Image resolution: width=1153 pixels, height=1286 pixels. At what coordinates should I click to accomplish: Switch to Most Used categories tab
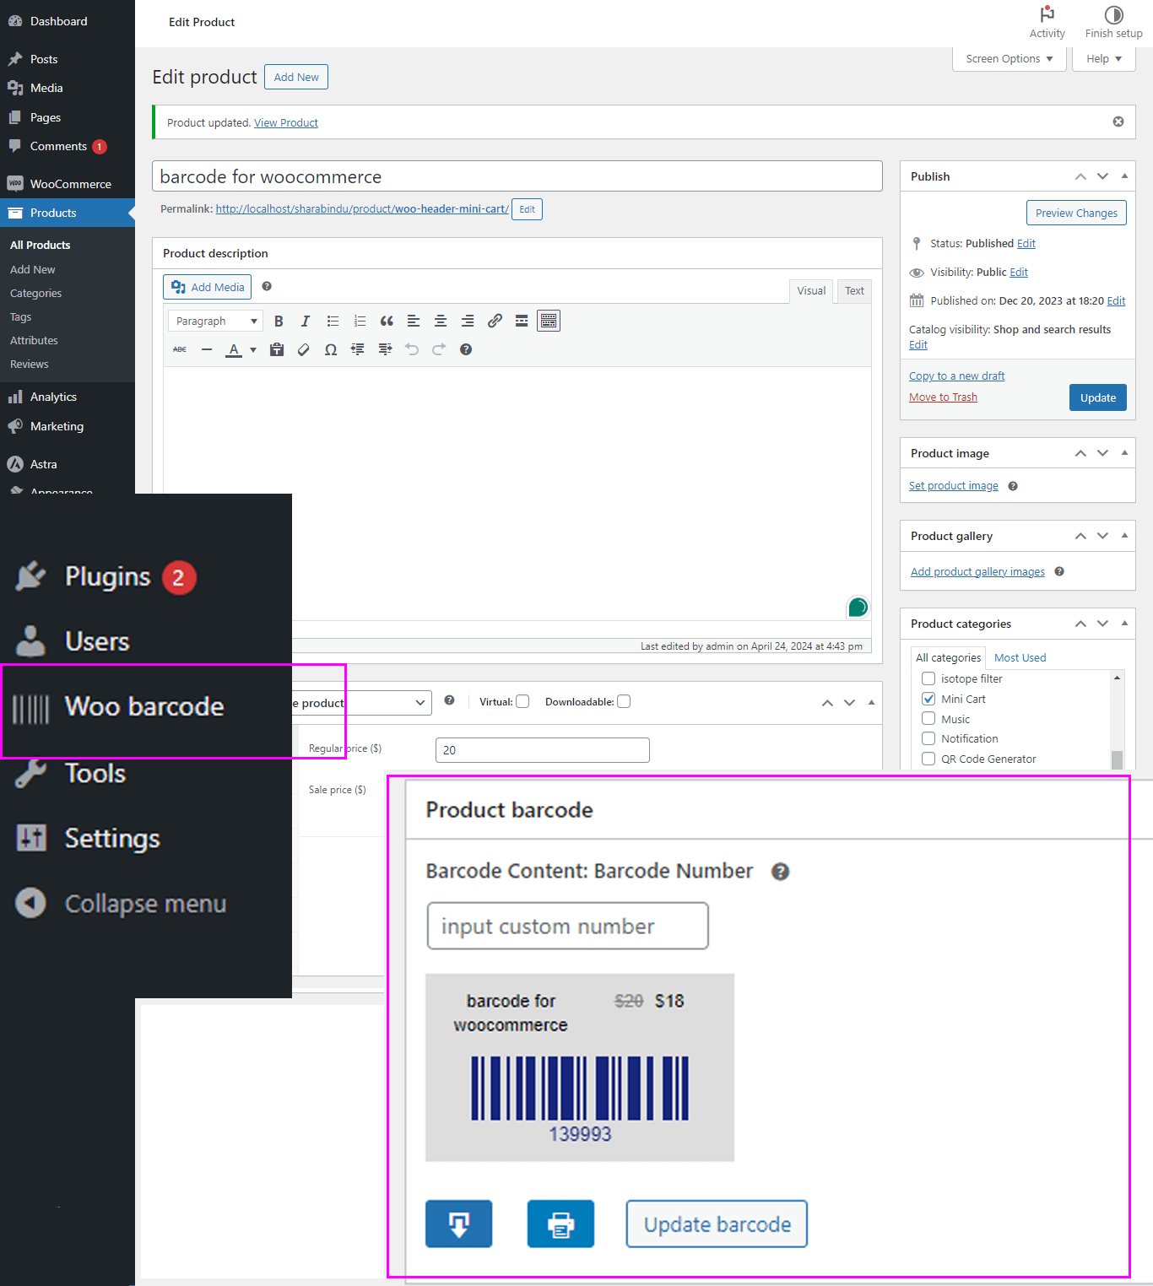click(x=1020, y=657)
